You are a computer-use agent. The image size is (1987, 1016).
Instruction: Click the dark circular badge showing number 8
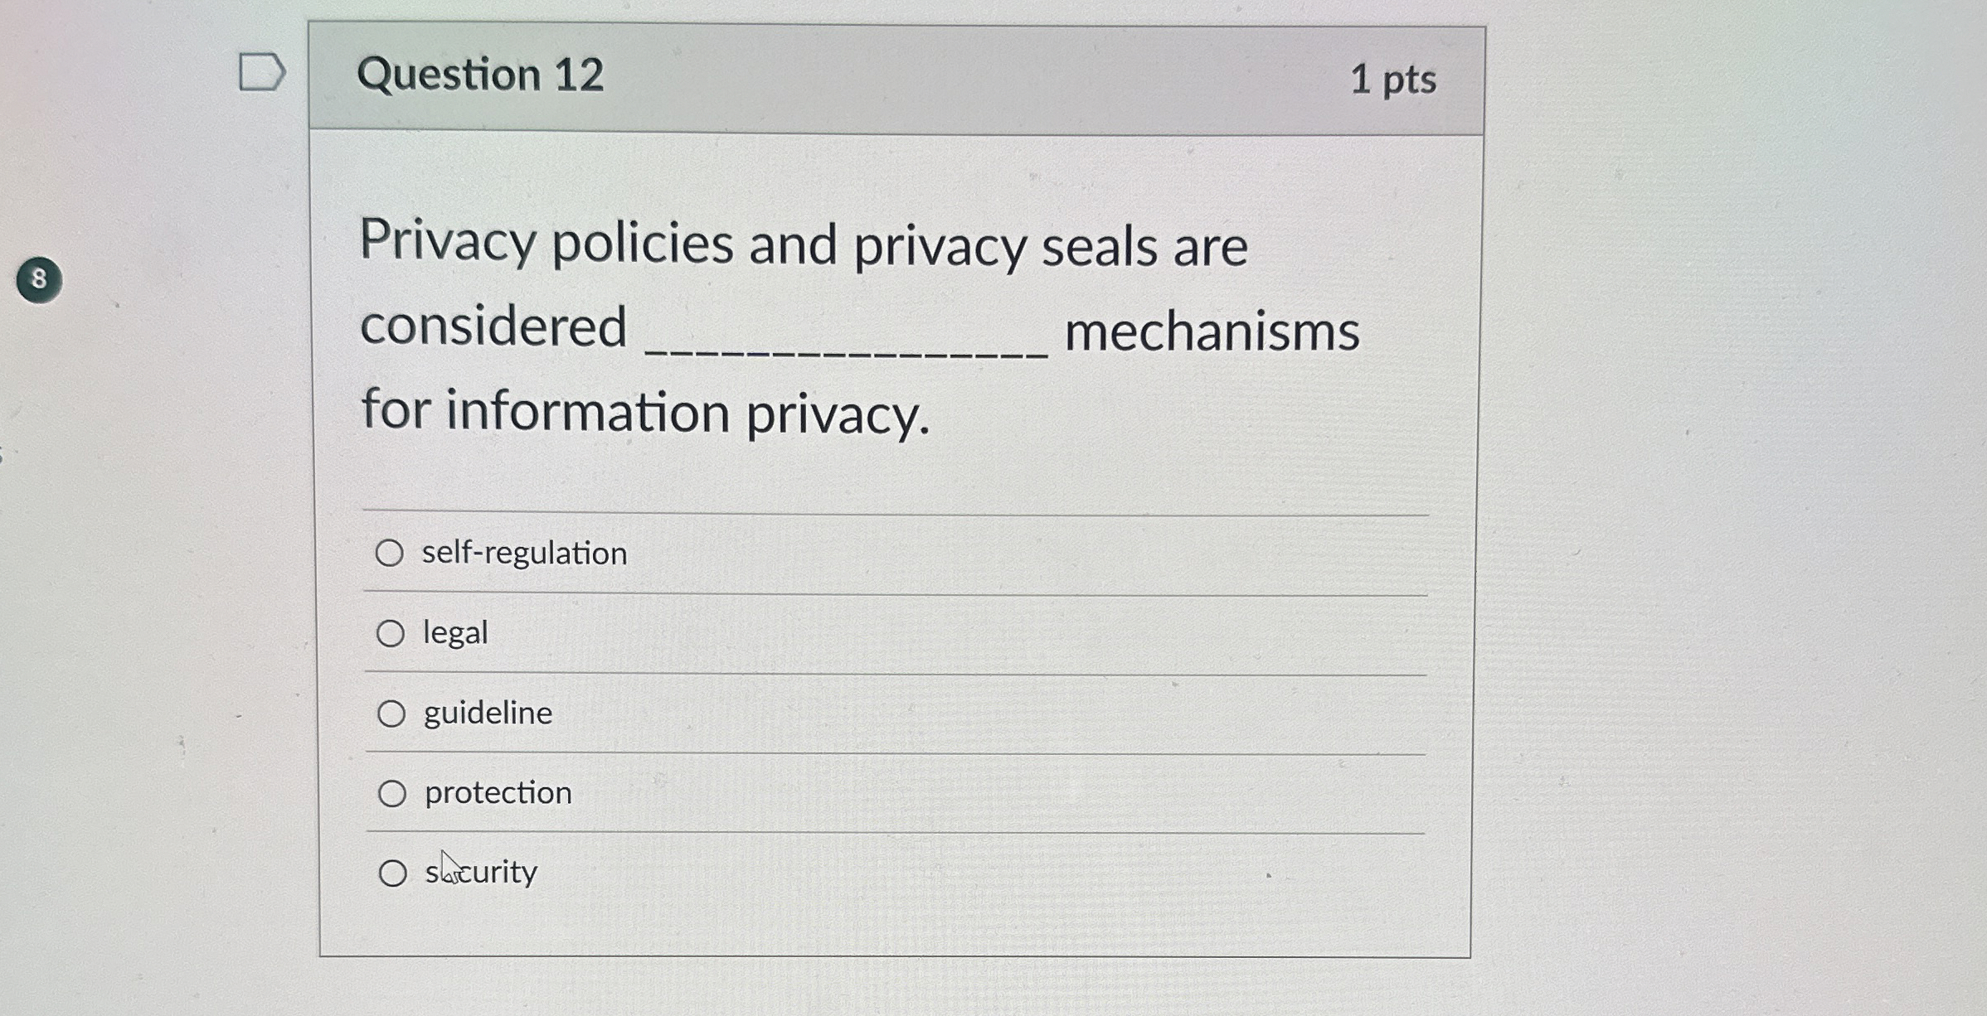(38, 277)
